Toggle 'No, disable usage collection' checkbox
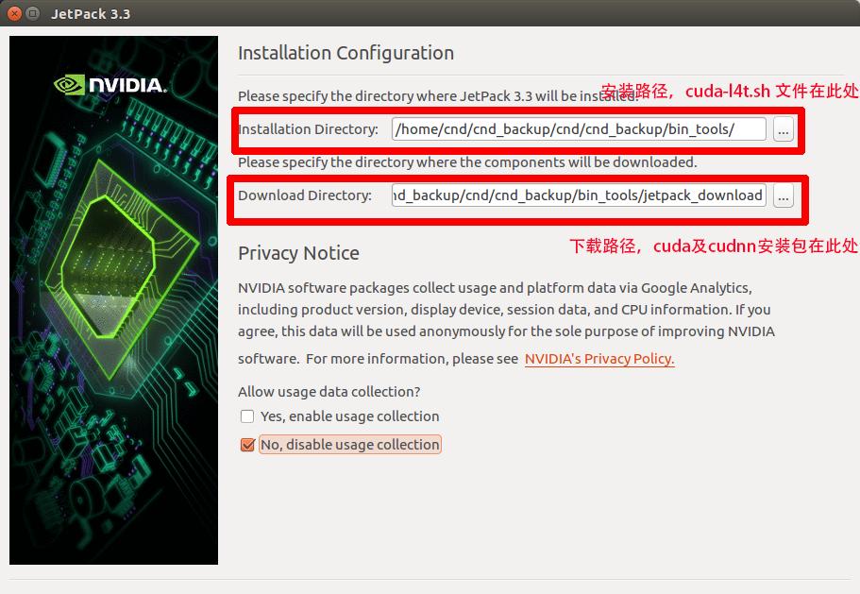Screen dimensions: 860x594 click(247, 444)
